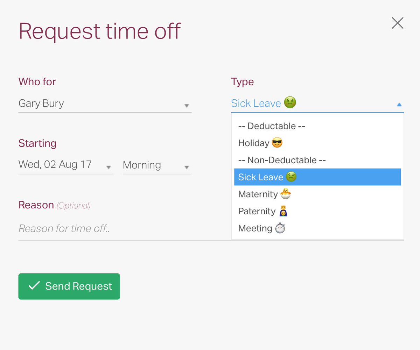Image resolution: width=420 pixels, height=350 pixels.
Task: Close the Request time off dialog
Action: (397, 23)
